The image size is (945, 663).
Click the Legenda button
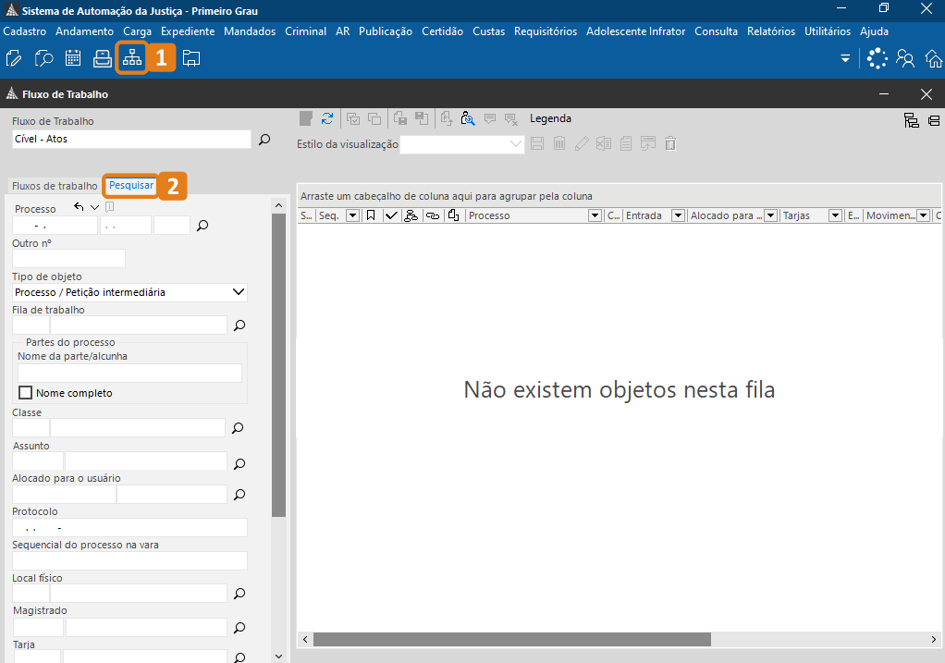pos(550,118)
